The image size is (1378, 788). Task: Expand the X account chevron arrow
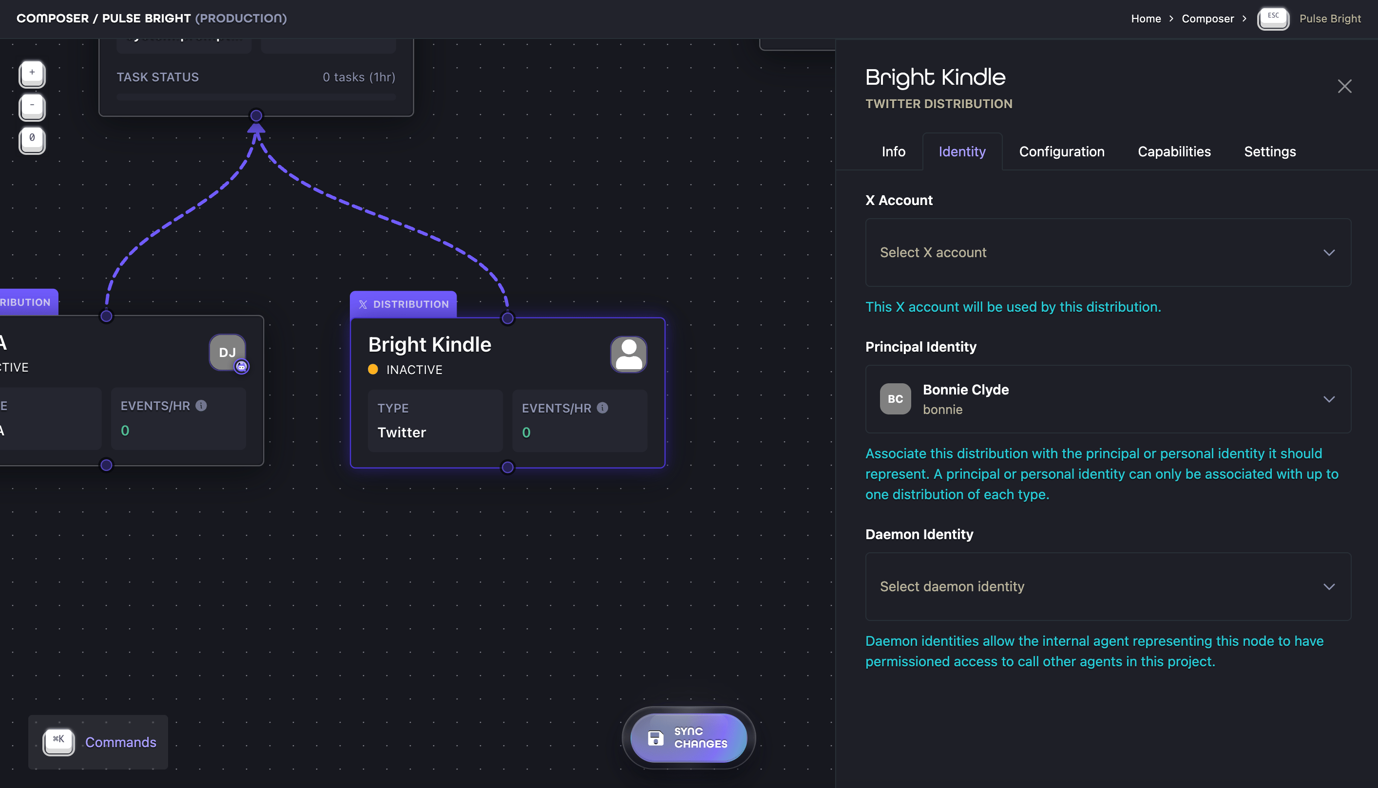coord(1329,253)
